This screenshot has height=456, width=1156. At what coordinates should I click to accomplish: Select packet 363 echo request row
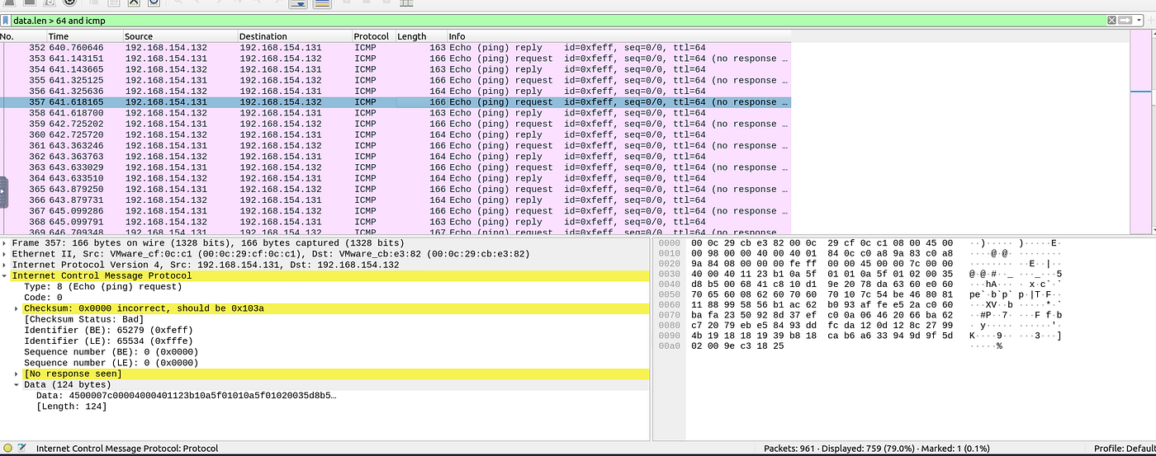click(x=396, y=167)
